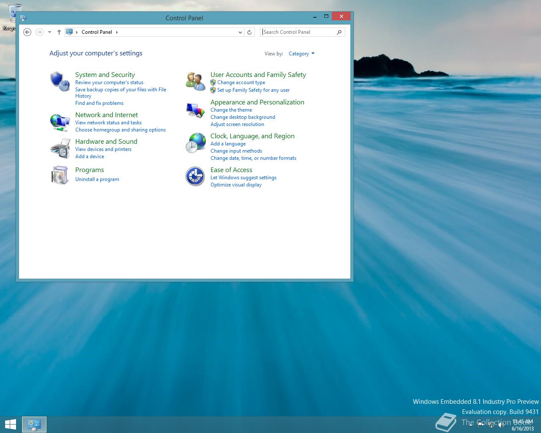Open User Accounts and Family Safety
Screen dimensions: 541x433
[x=258, y=75]
